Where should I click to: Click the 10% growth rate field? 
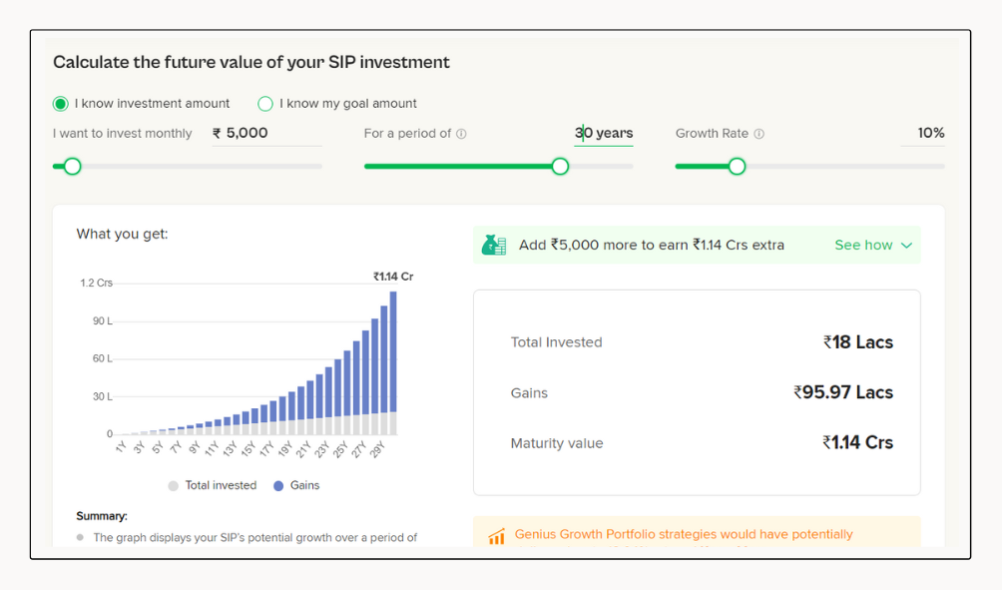click(923, 133)
